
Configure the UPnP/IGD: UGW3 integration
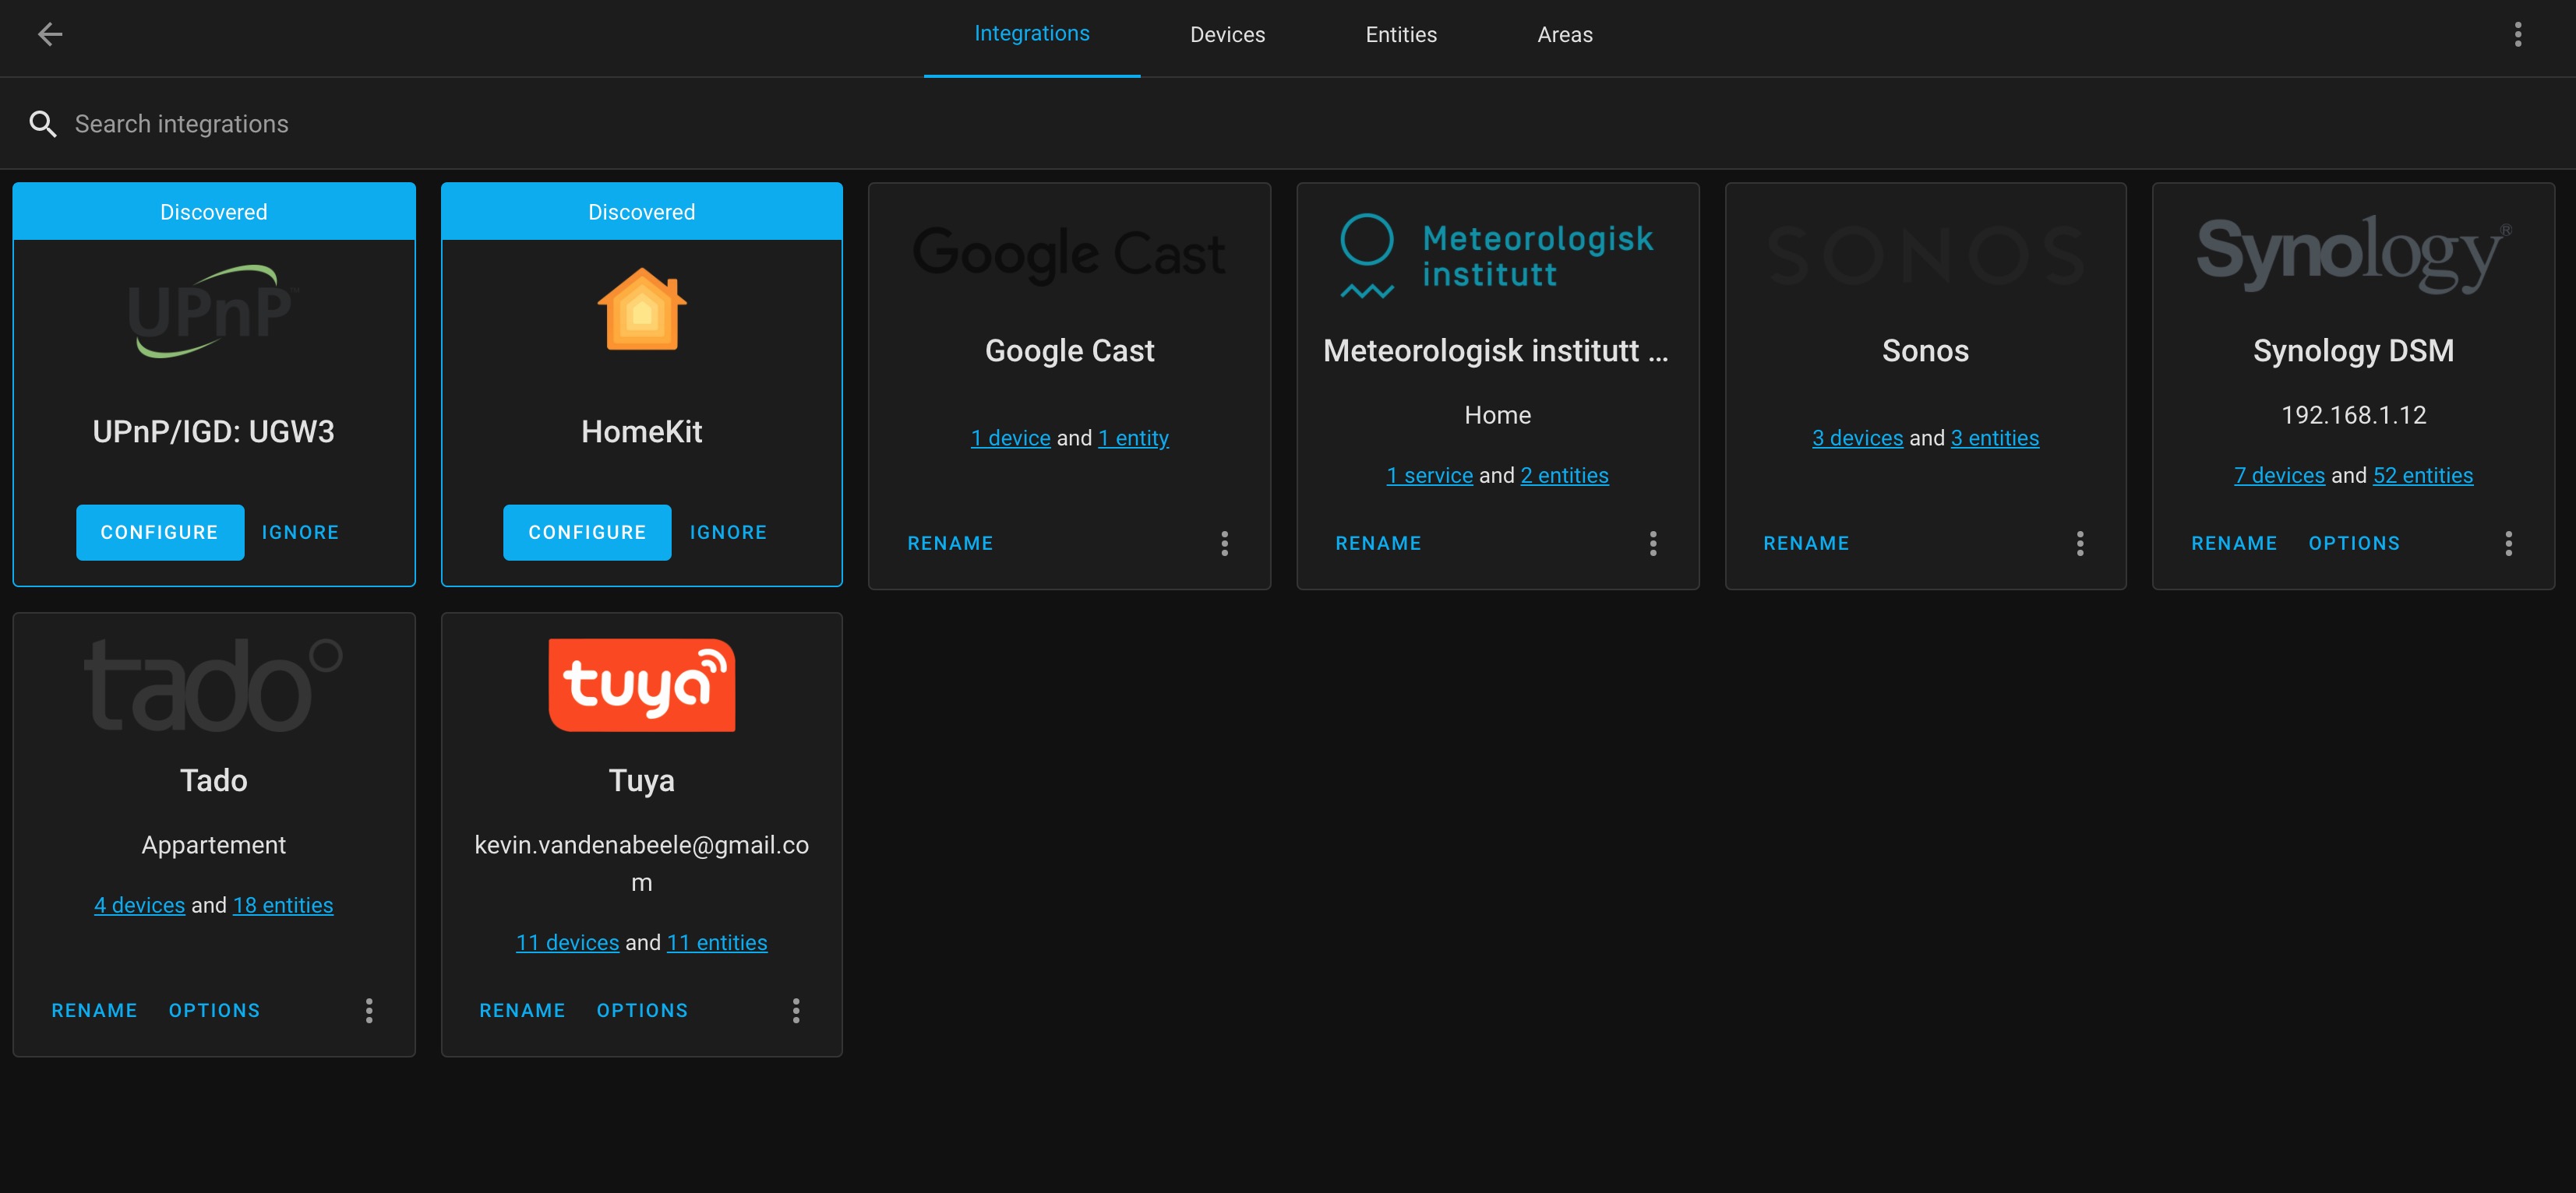click(160, 533)
